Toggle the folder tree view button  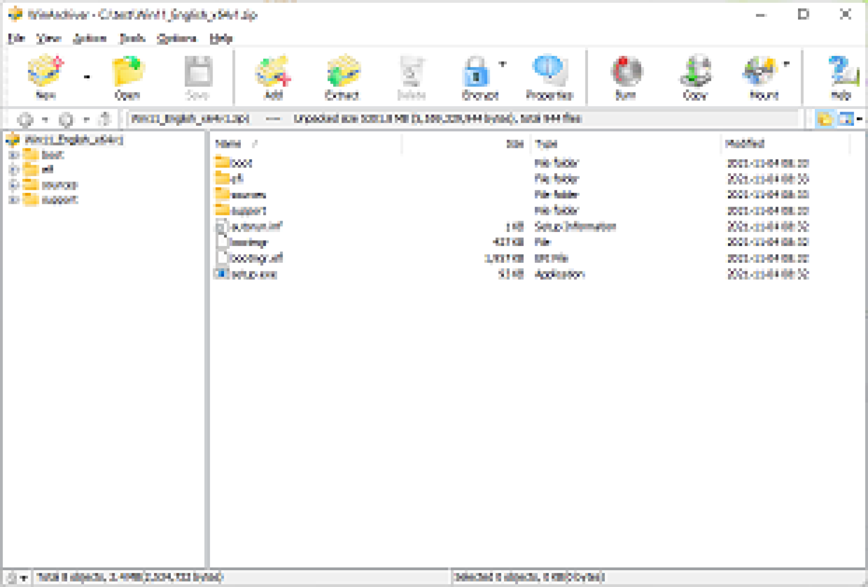[825, 119]
